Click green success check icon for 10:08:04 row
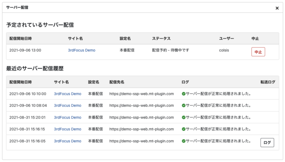Screen dimensions: 285x162 [x=184, y=106]
